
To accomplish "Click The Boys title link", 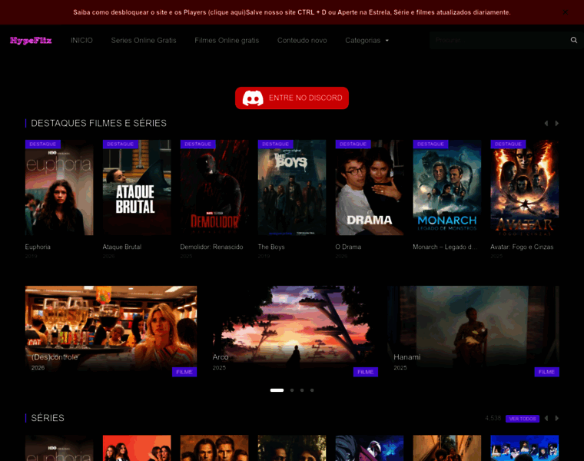I will 271,247.
